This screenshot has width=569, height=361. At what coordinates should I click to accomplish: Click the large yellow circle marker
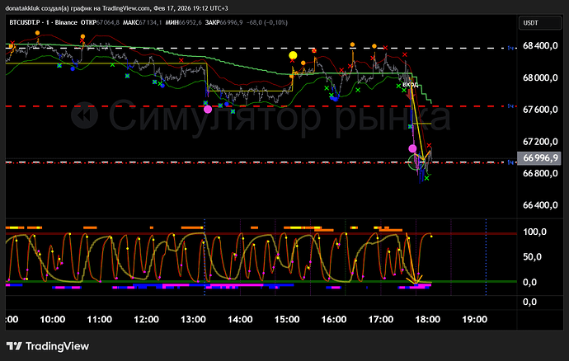(x=293, y=55)
